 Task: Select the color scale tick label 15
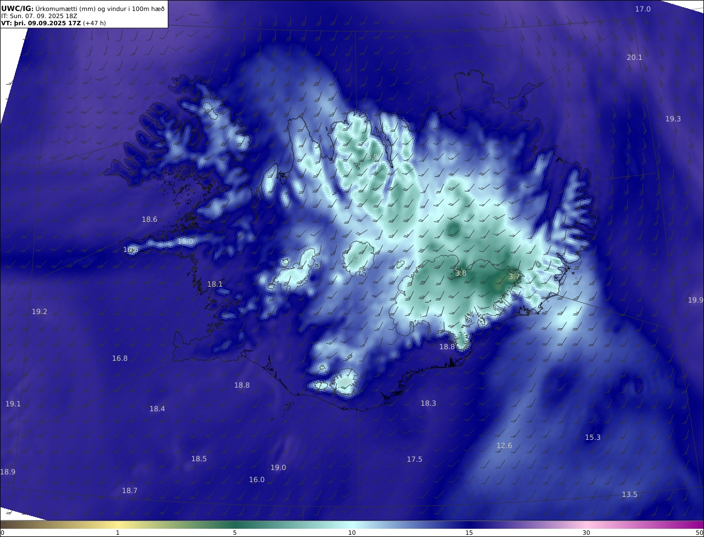[469, 533]
